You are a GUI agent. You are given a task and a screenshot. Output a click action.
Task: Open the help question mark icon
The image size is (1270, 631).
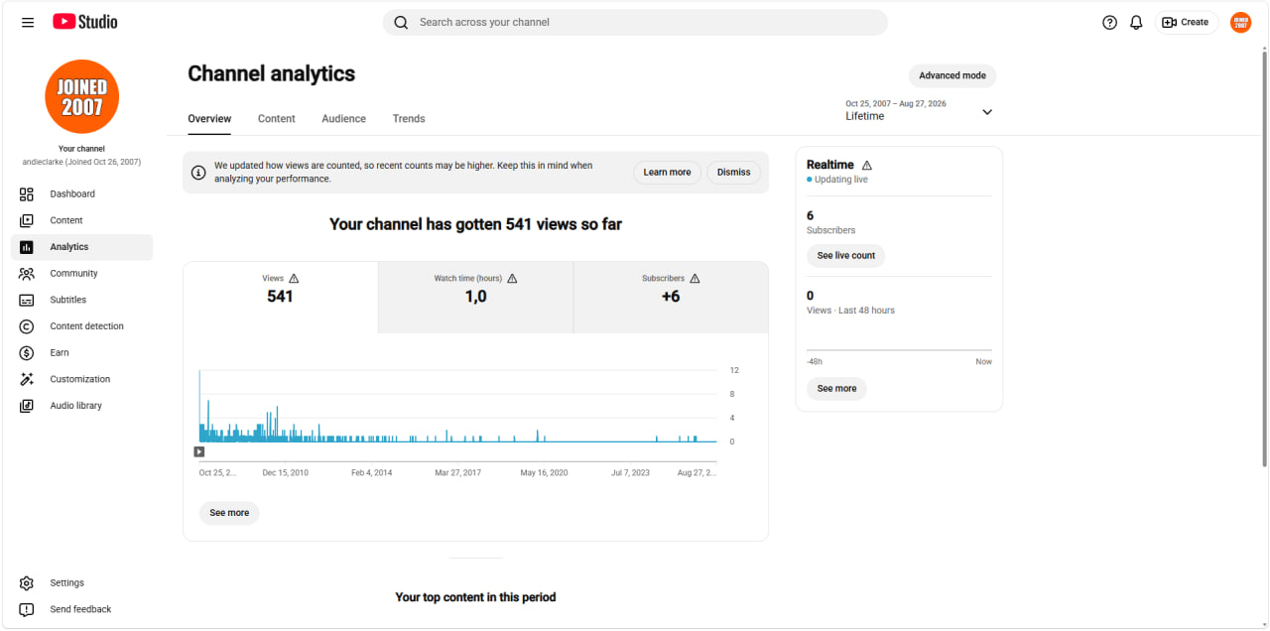pyautogui.click(x=1109, y=22)
